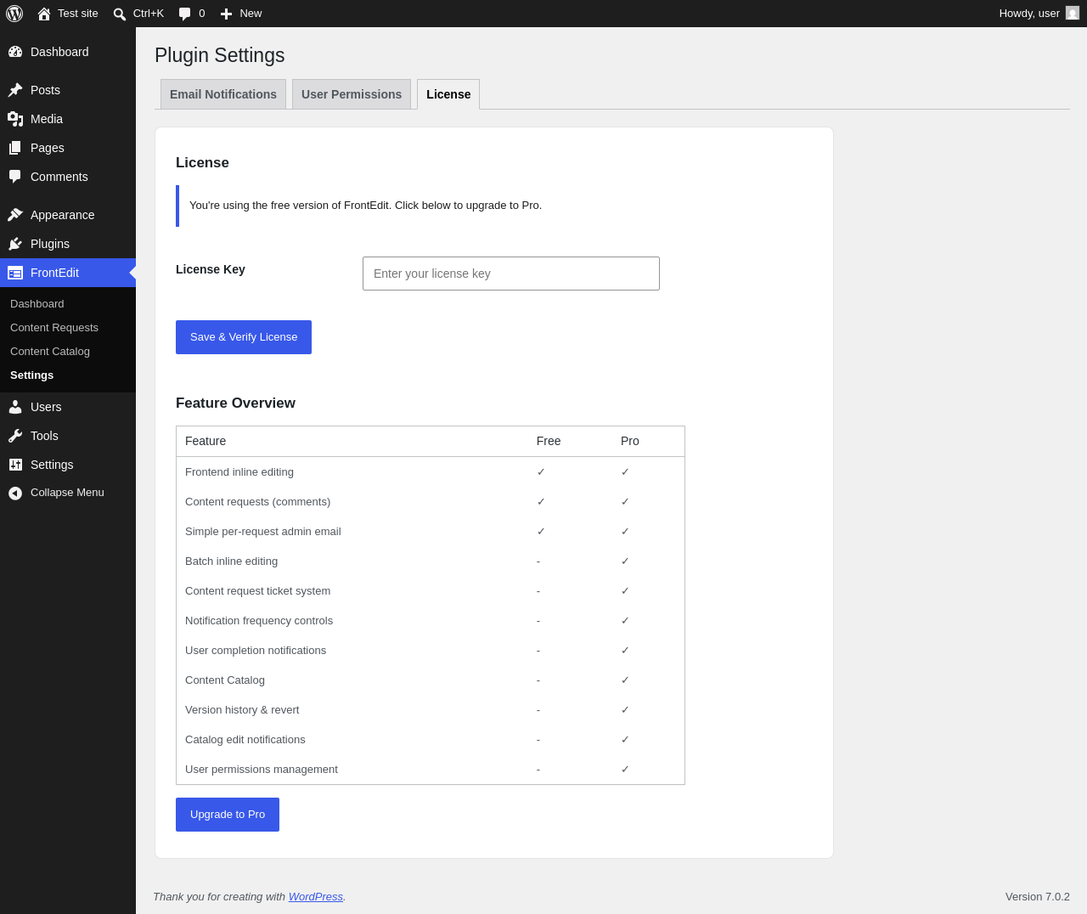The height and width of the screenshot is (914, 1087).
Task: Click 'User permissions management' row text
Action: tap(262, 770)
